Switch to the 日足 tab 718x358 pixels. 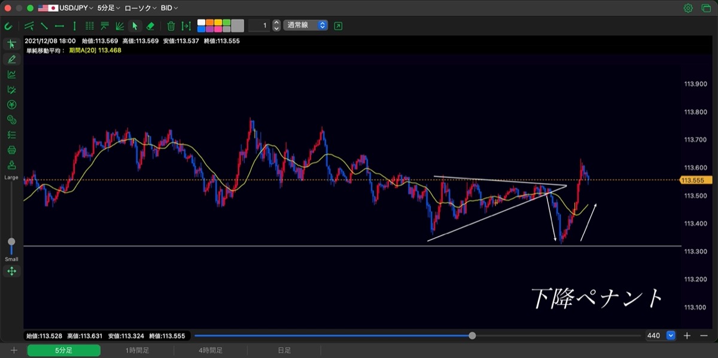pos(284,351)
